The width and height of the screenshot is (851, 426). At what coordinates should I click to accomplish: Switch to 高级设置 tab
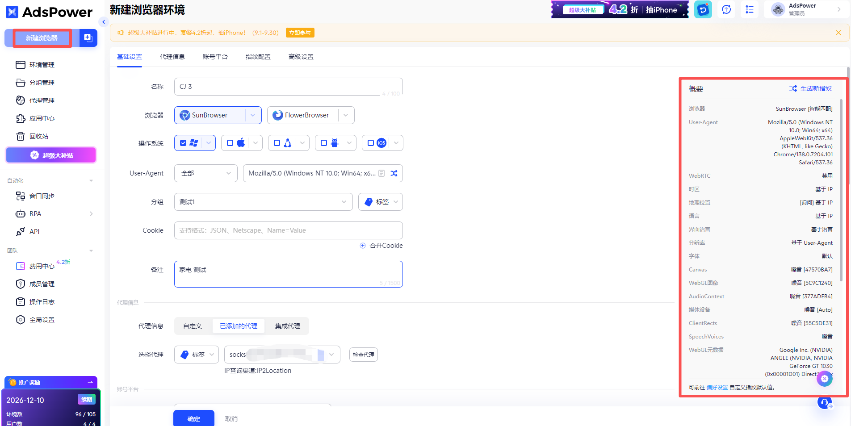(x=301, y=57)
